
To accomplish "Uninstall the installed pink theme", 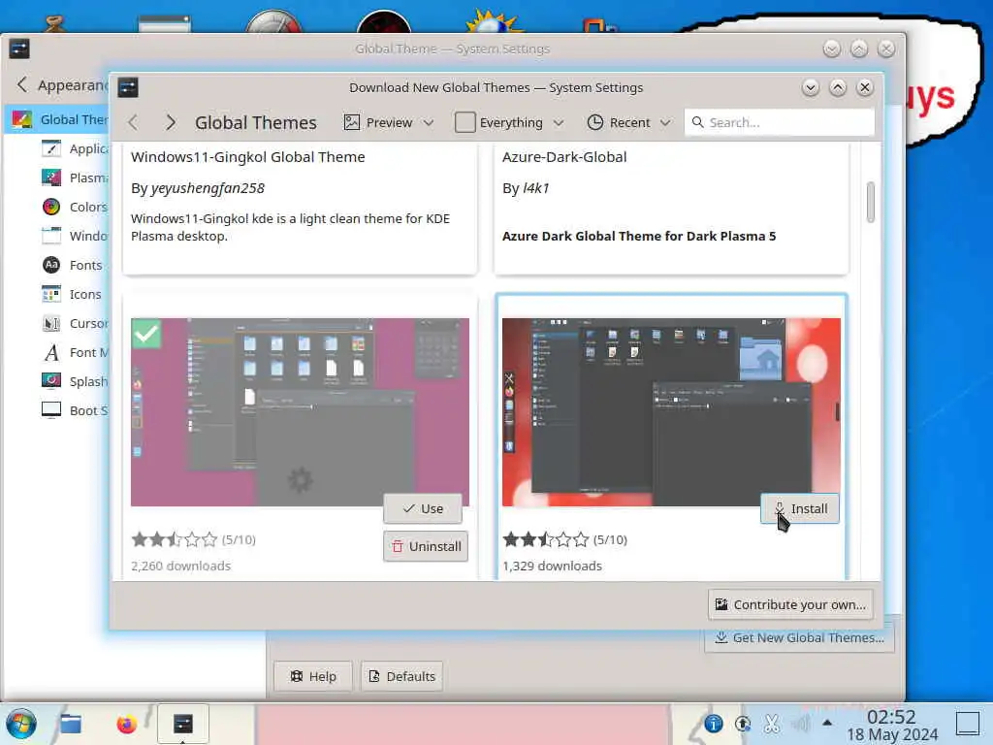I will click(426, 546).
